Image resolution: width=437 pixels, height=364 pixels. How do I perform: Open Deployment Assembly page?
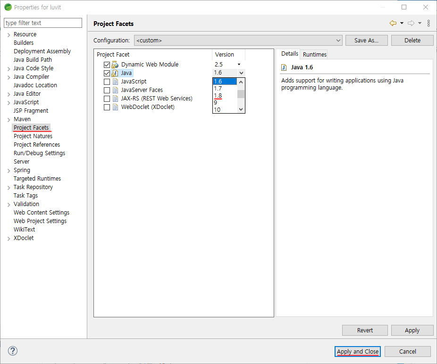click(x=42, y=51)
